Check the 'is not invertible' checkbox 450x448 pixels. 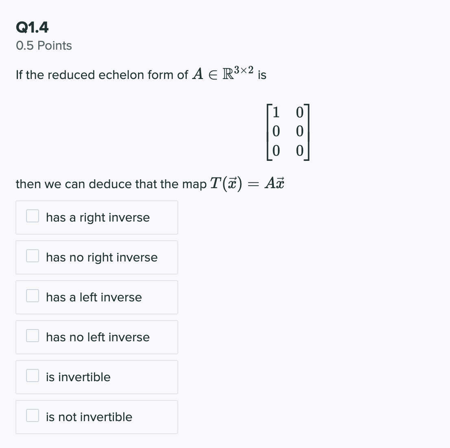click(32, 415)
